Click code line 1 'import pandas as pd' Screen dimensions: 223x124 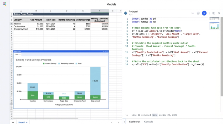click(x=144, y=19)
